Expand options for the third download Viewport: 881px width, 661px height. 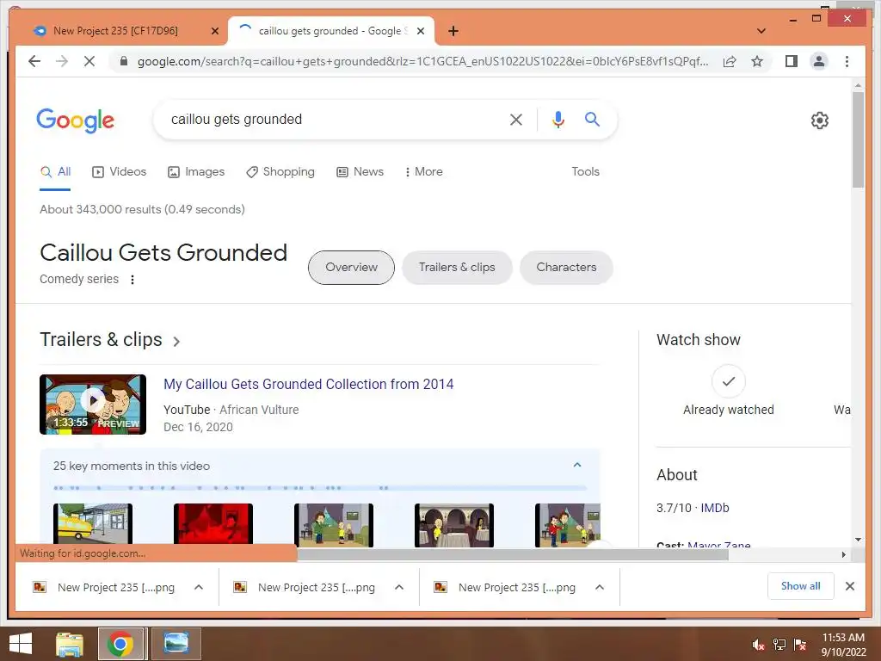point(600,587)
